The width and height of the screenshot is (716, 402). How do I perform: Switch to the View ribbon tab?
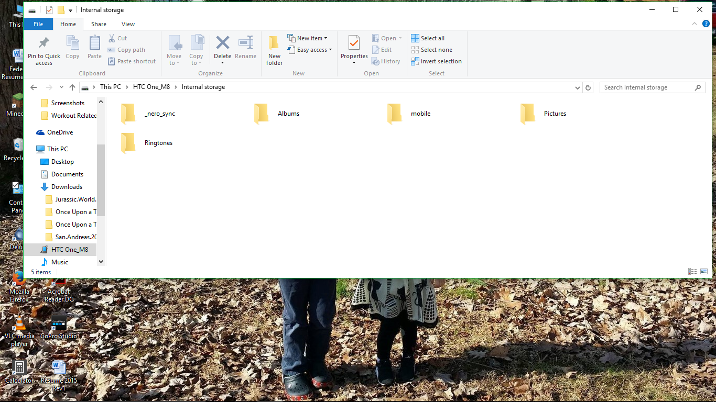click(x=128, y=24)
